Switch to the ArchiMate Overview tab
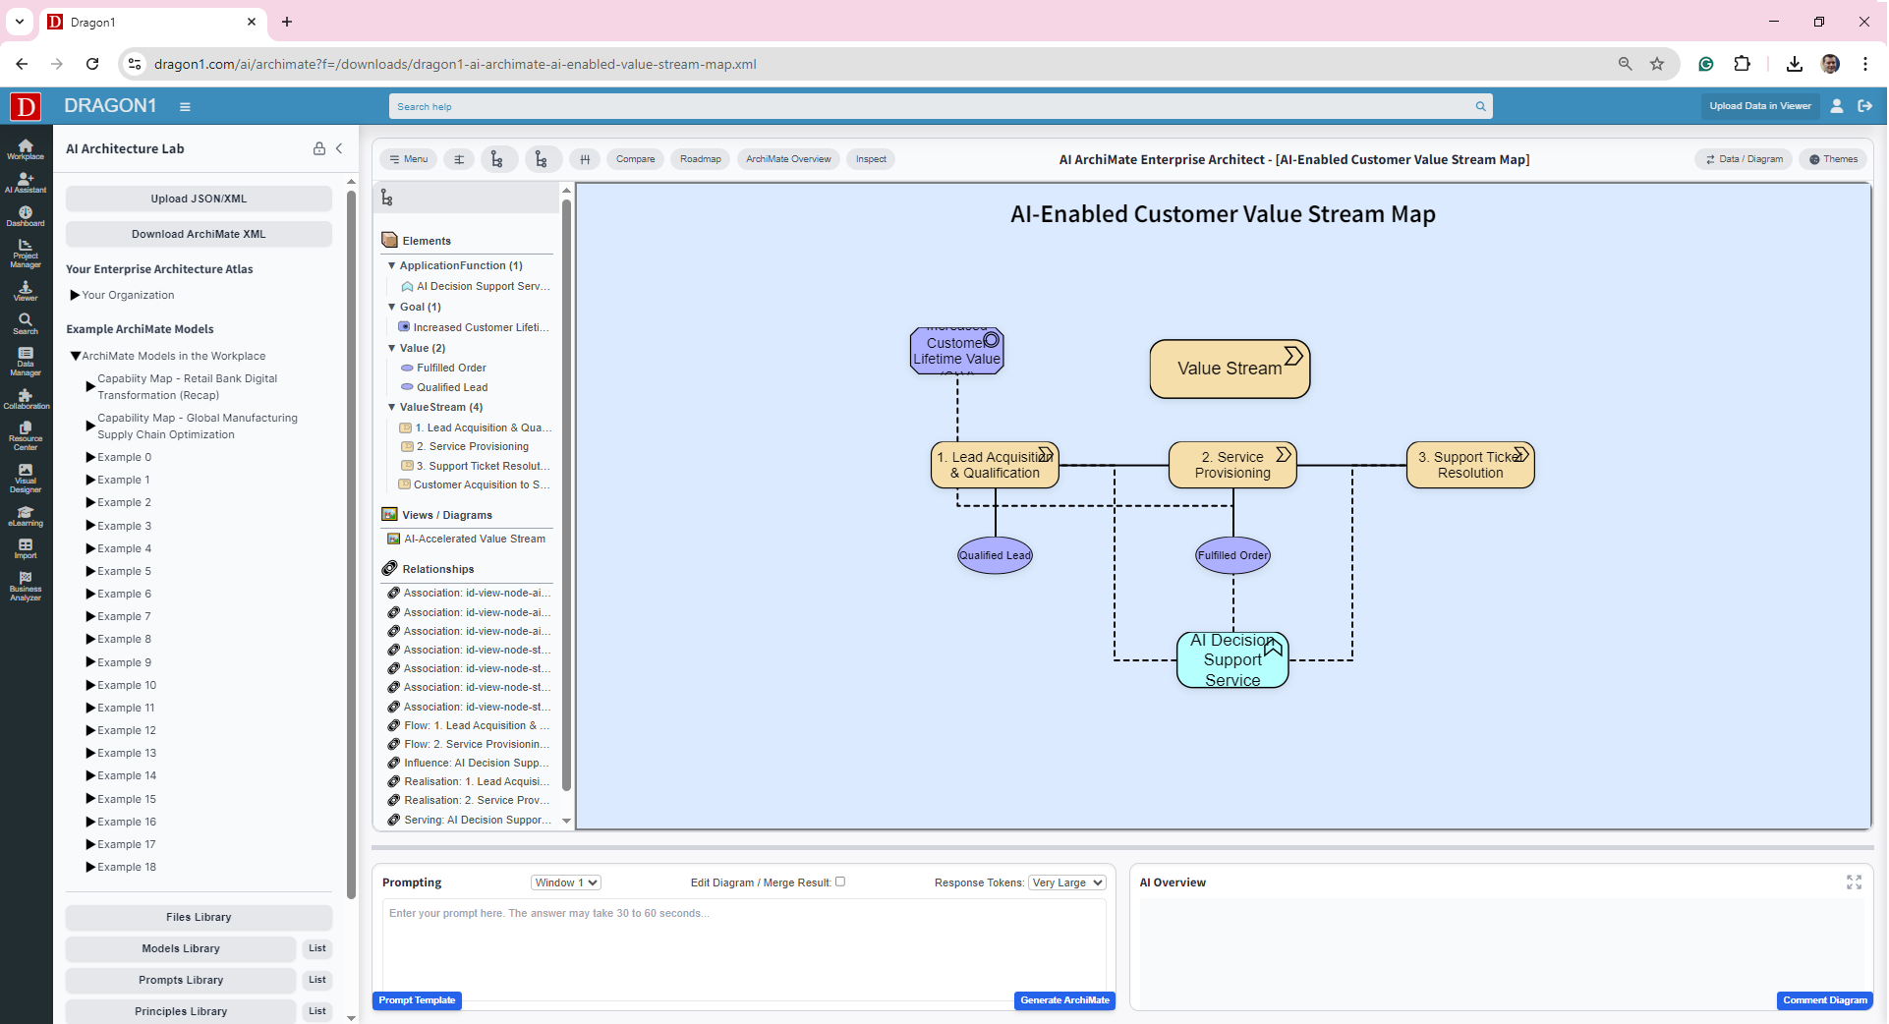The height and width of the screenshot is (1024, 1889). [x=787, y=158]
